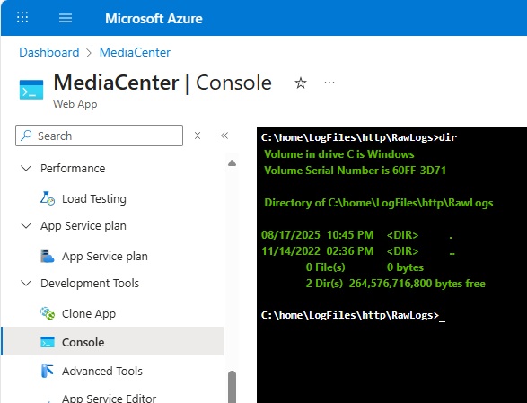Click the Console terminal icon in sidebar
The width and height of the screenshot is (527, 403).
point(48,342)
